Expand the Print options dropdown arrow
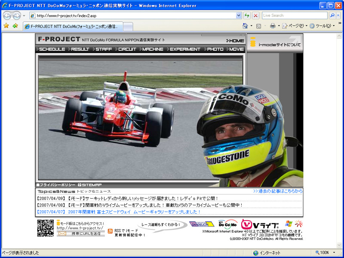344x258 pixels. point(279,26)
